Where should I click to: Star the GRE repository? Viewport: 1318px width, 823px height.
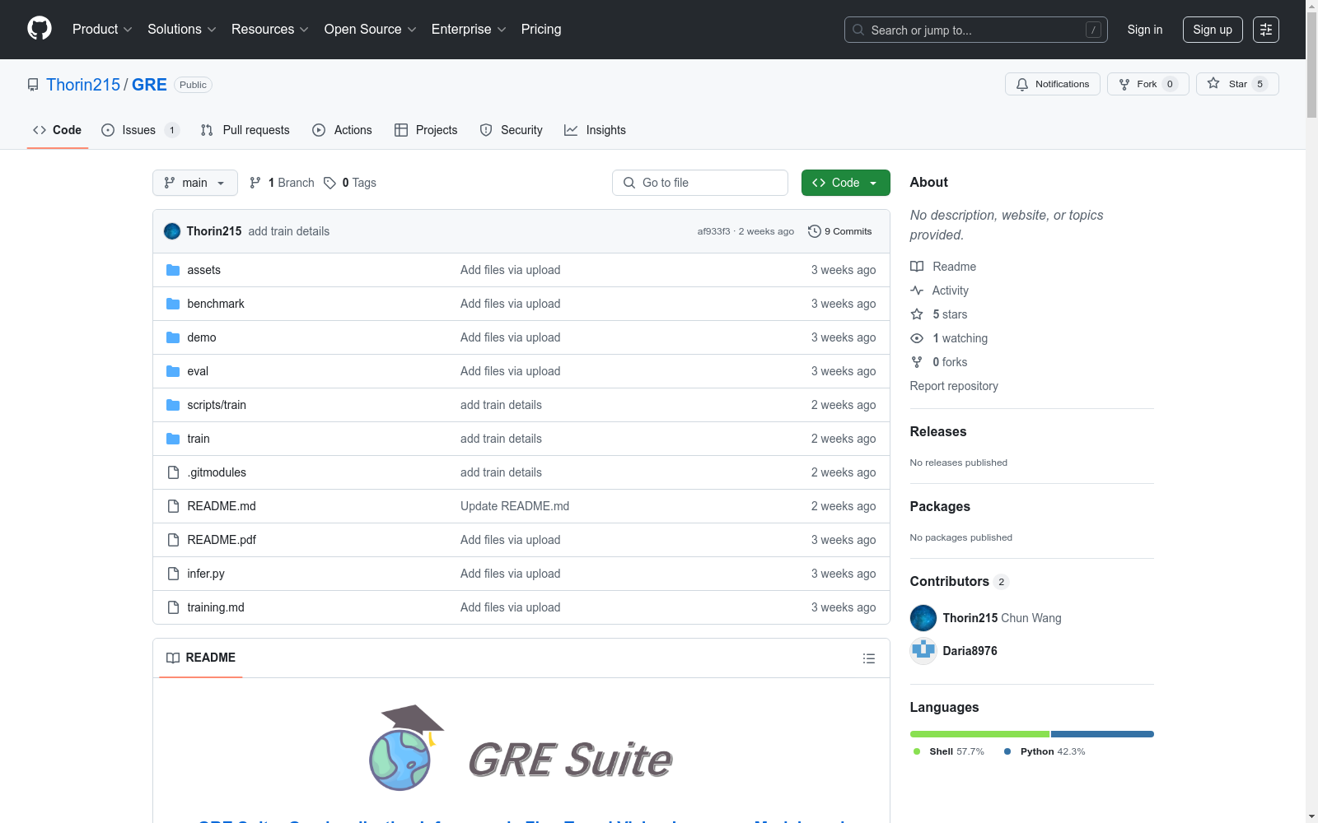(x=1237, y=84)
